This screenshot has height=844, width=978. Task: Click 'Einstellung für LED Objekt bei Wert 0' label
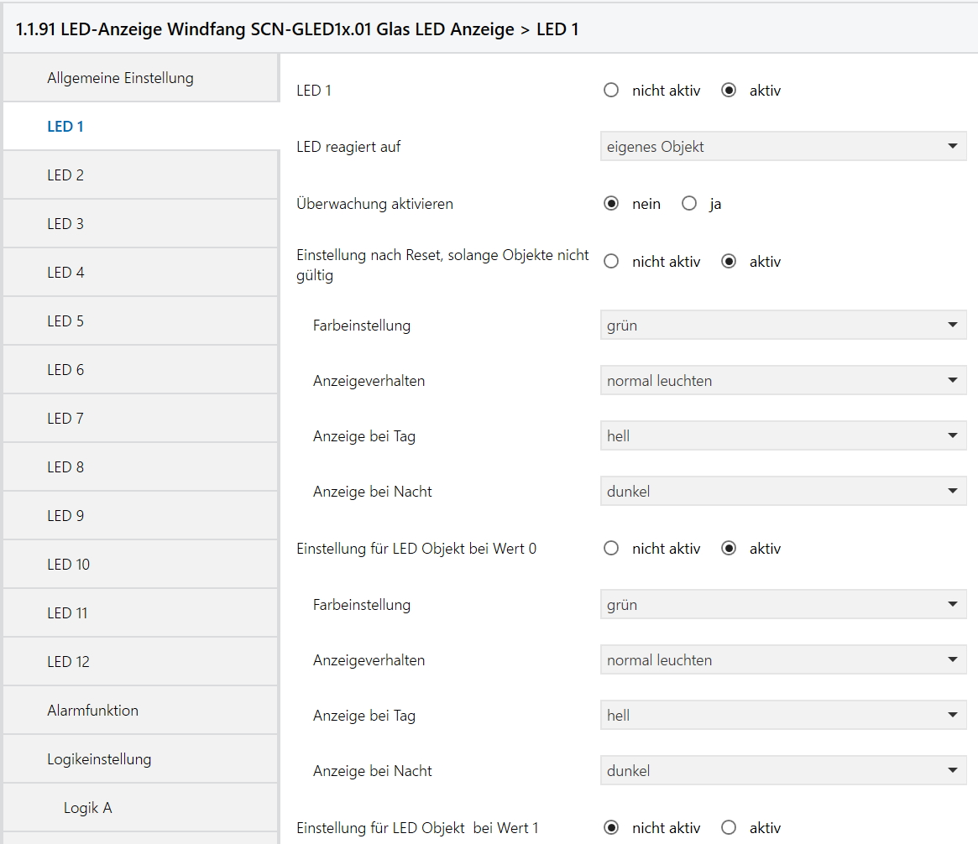coord(416,549)
